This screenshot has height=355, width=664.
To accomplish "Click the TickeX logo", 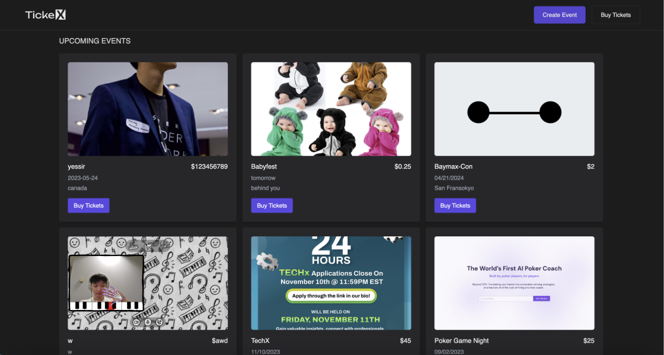I will [45, 15].
